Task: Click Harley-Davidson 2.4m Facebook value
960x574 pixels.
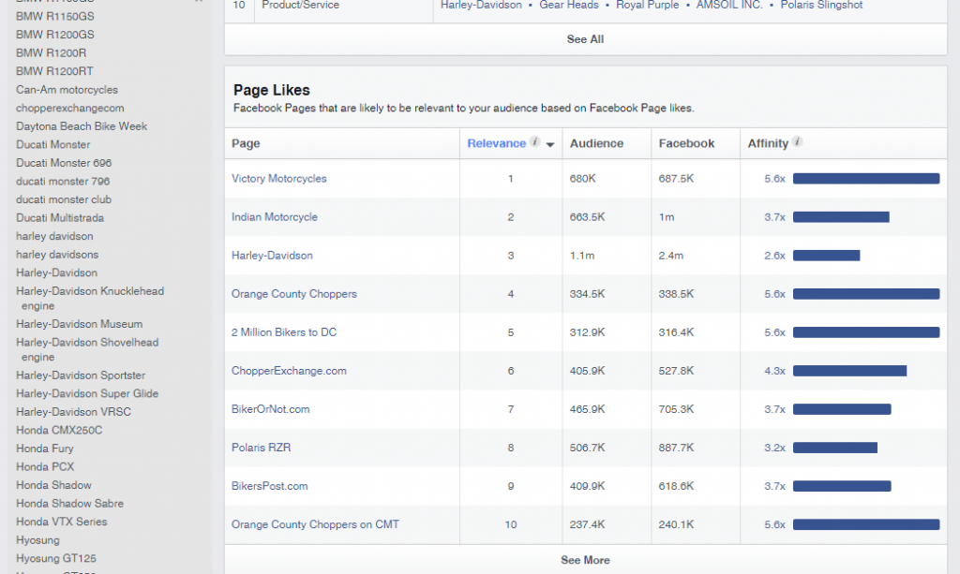Action: pyautogui.click(x=671, y=256)
